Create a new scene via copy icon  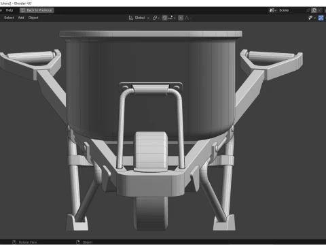(x=314, y=10)
